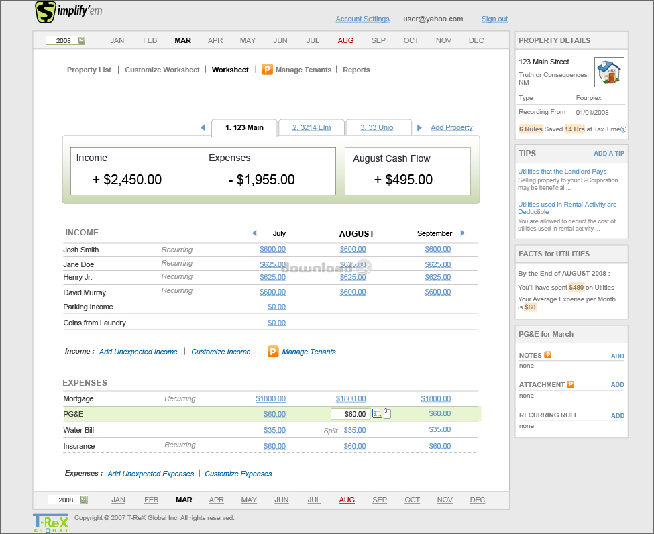The height and width of the screenshot is (534, 654).
Task: Select JAN in top month bar
Action: [117, 40]
